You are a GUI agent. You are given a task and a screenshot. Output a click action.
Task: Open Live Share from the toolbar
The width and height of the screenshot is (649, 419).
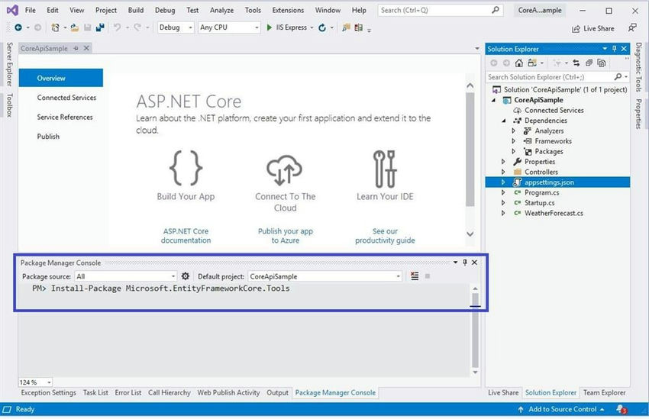pos(592,28)
